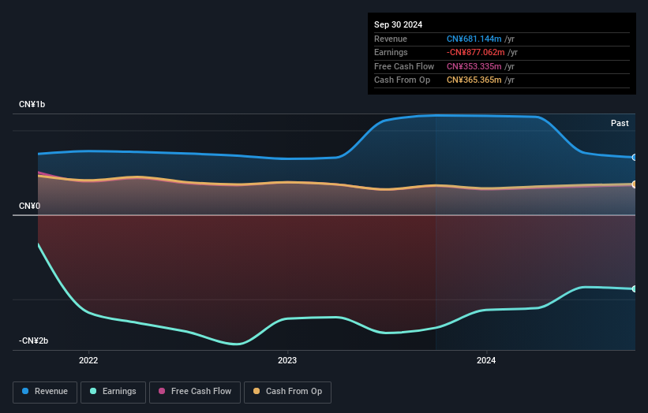The image size is (648, 413).
Task: Click the CN¥681.144m revenue value
Action: [x=474, y=39]
